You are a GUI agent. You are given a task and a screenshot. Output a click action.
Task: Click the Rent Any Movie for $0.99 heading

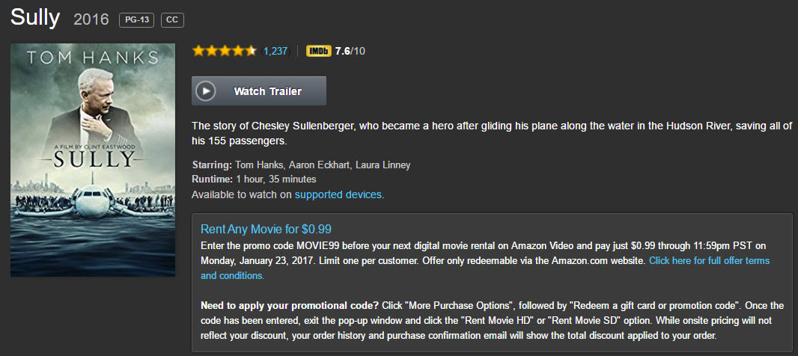click(266, 229)
